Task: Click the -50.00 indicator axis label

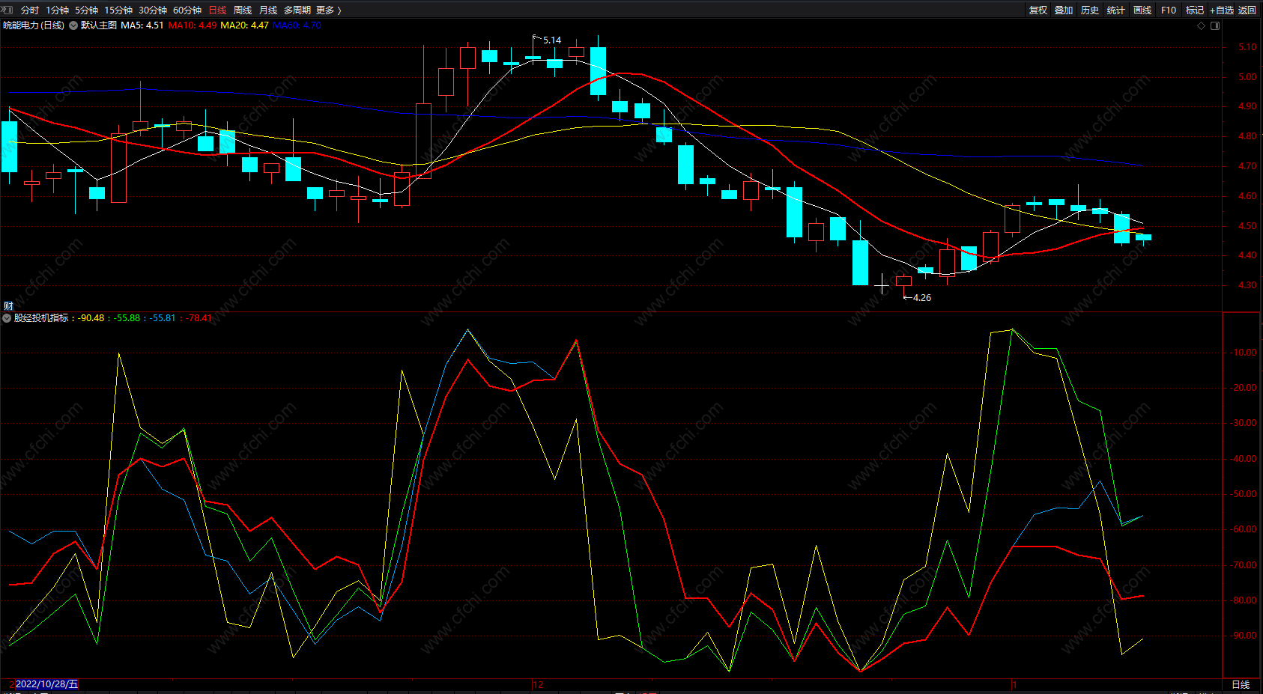Action: tap(1244, 494)
